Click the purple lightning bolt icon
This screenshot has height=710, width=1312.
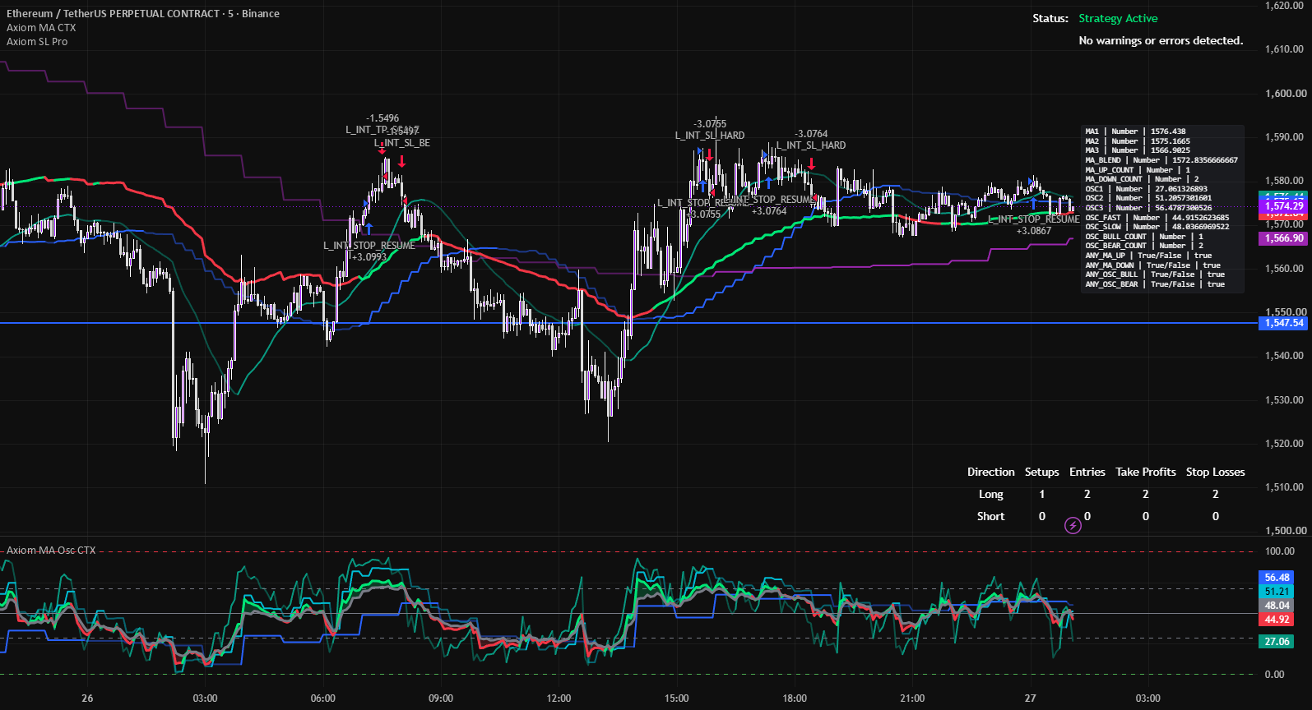tap(1073, 525)
